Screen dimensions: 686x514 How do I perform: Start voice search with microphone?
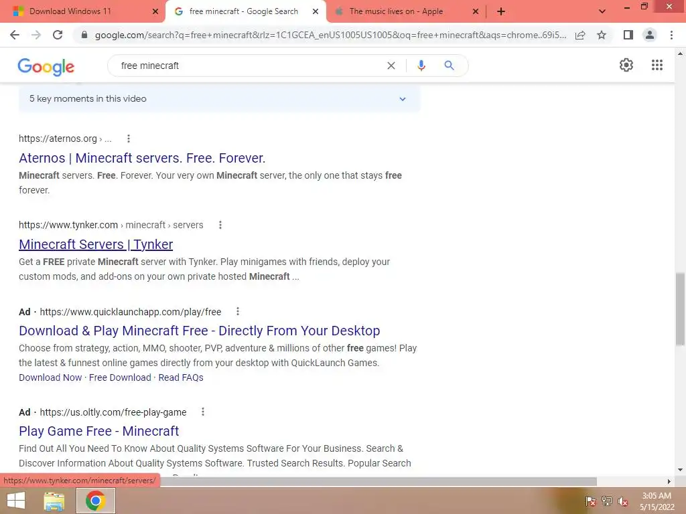421,66
